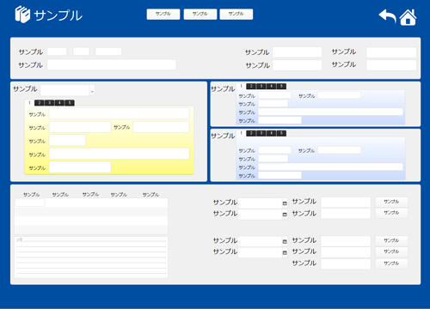Click the first サンプル column header of bottom table
430x309 pixels.
point(32,195)
